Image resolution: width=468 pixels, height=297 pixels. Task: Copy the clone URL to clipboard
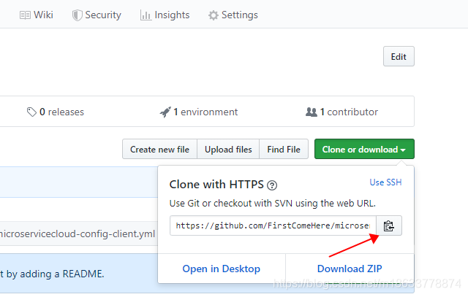(389, 225)
